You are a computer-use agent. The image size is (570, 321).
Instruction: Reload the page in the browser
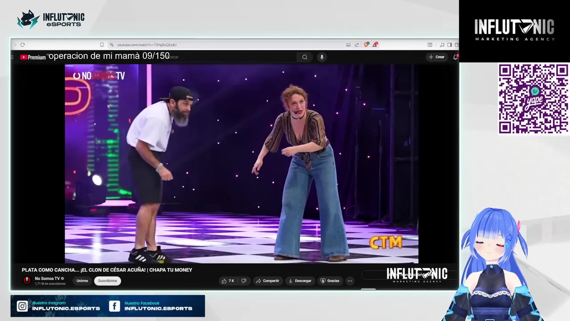click(x=22, y=45)
